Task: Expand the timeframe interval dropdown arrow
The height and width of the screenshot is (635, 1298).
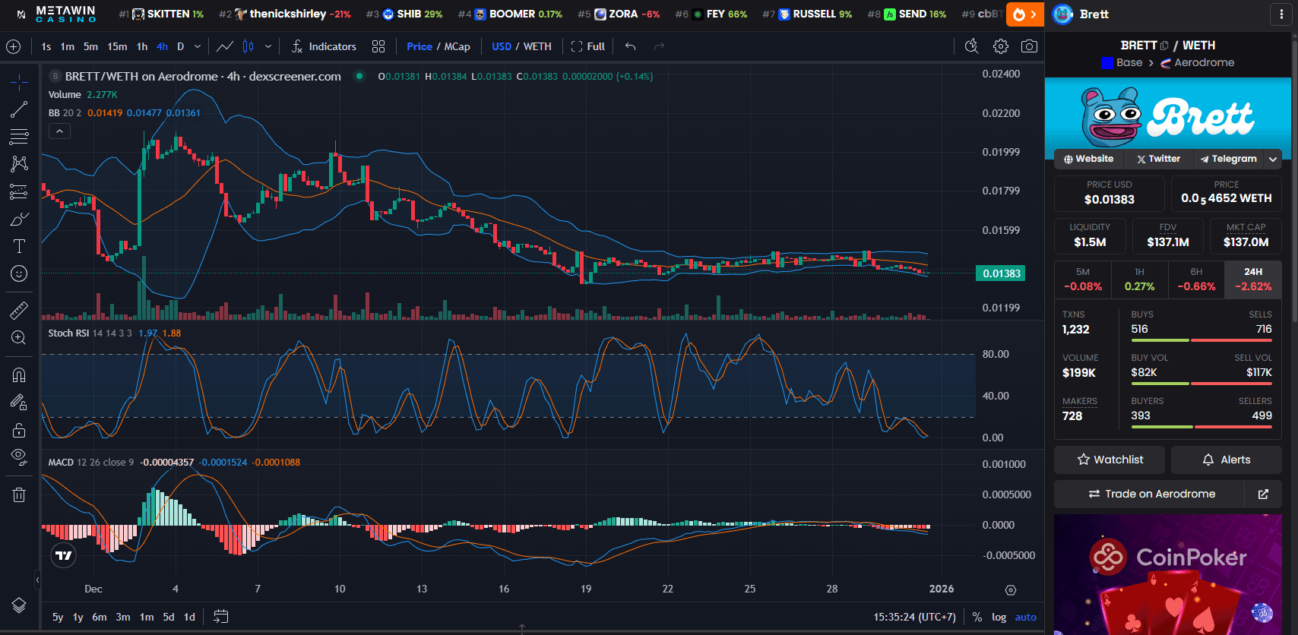Action: (198, 46)
